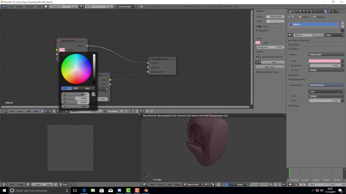346x194 pixels.
Task: Open the Displacement Voronoi Texture dropdown
Action: tap(326, 85)
